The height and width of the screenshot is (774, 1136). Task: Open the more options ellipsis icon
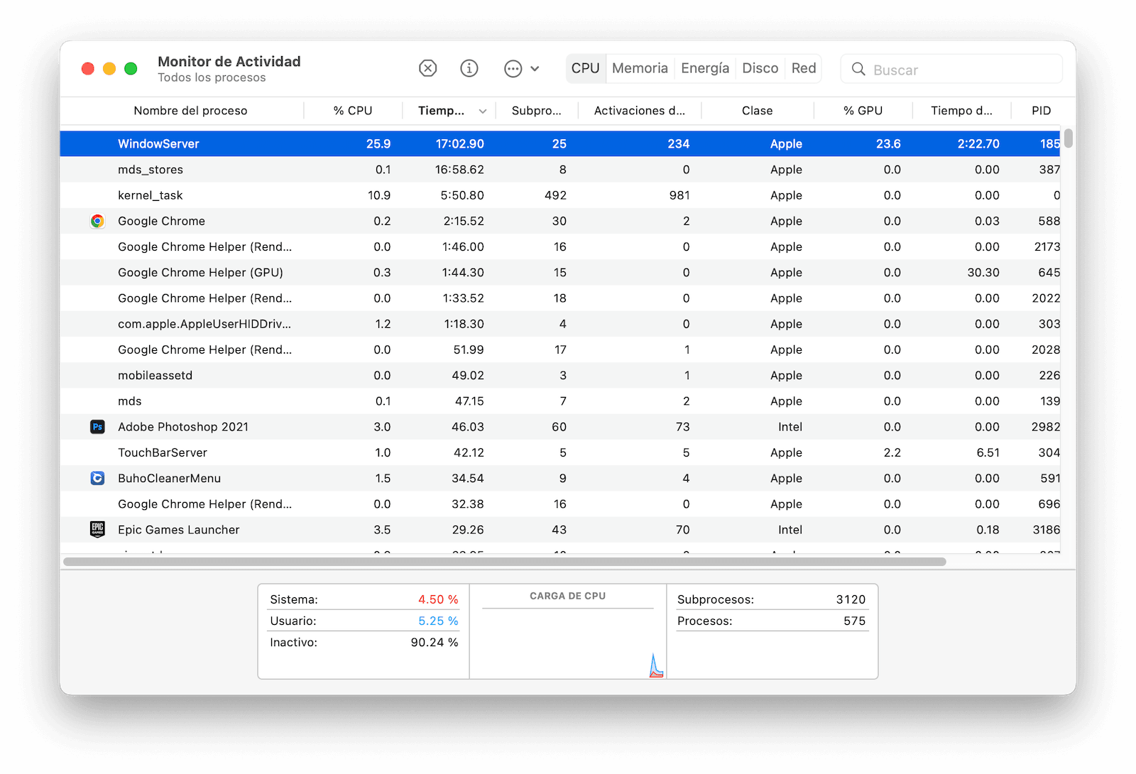click(x=513, y=69)
